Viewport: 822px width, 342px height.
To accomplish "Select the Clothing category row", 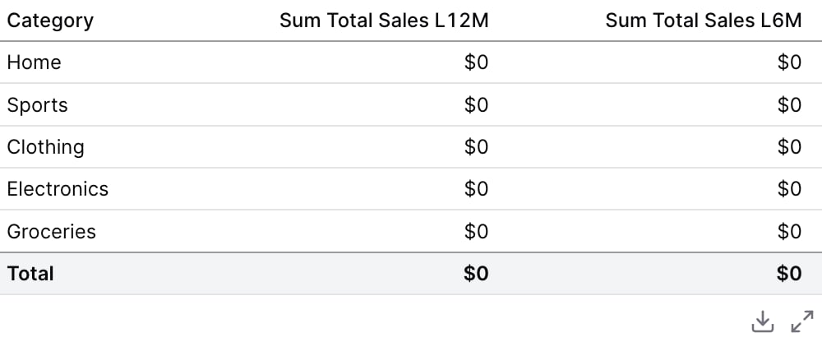I will 411,147.
